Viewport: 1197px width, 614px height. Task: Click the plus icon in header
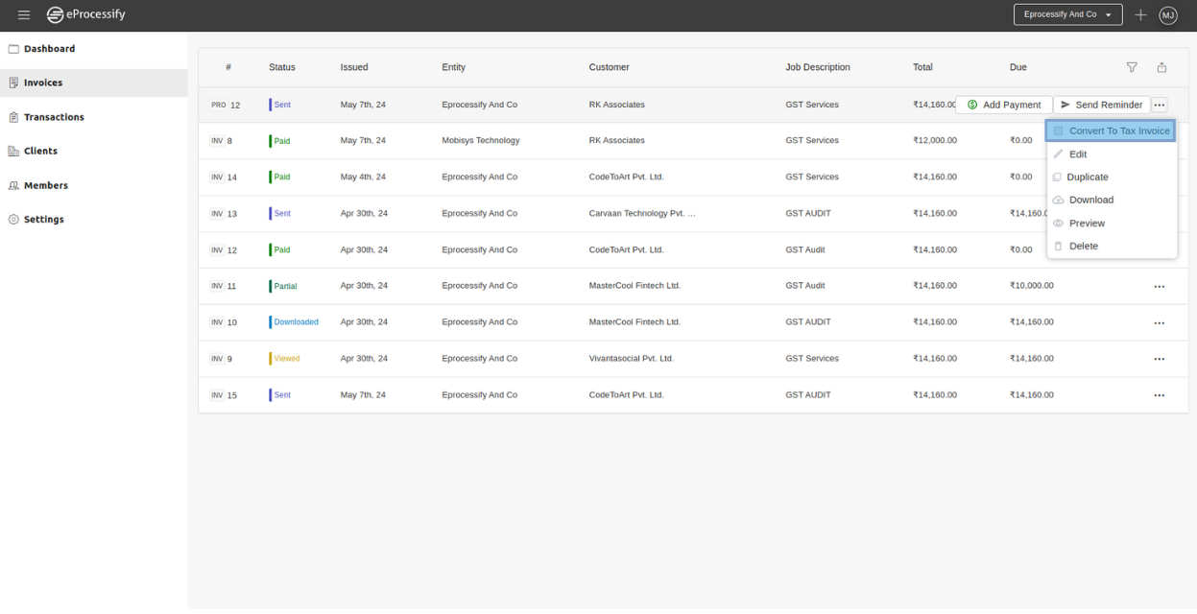click(x=1140, y=15)
